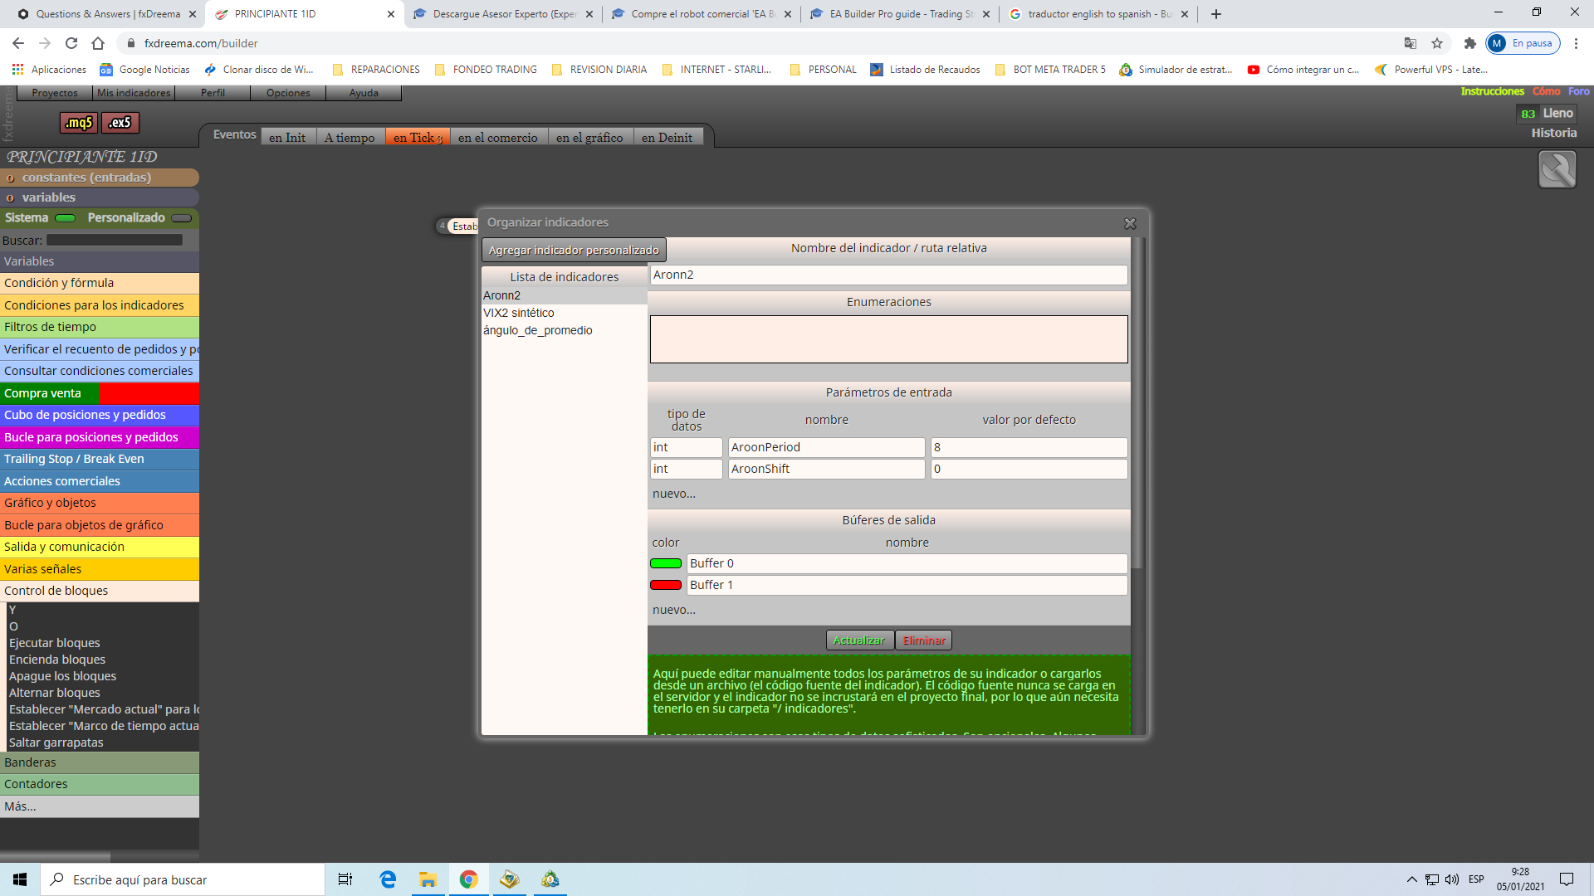Click nuevo... under Parámetros de entrada
This screenshot has height=896, width=1594.
pos(674,494)
